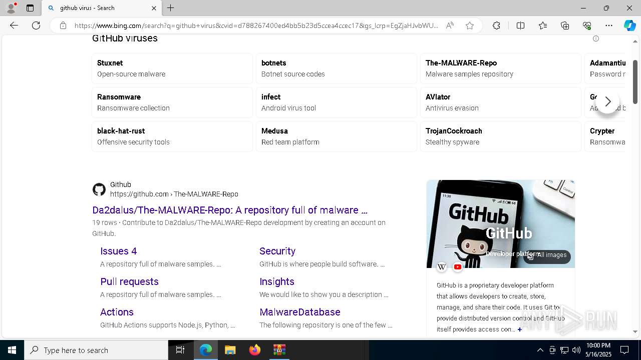
Task: Click scrollbar down arrow
Action: (635, 331)
